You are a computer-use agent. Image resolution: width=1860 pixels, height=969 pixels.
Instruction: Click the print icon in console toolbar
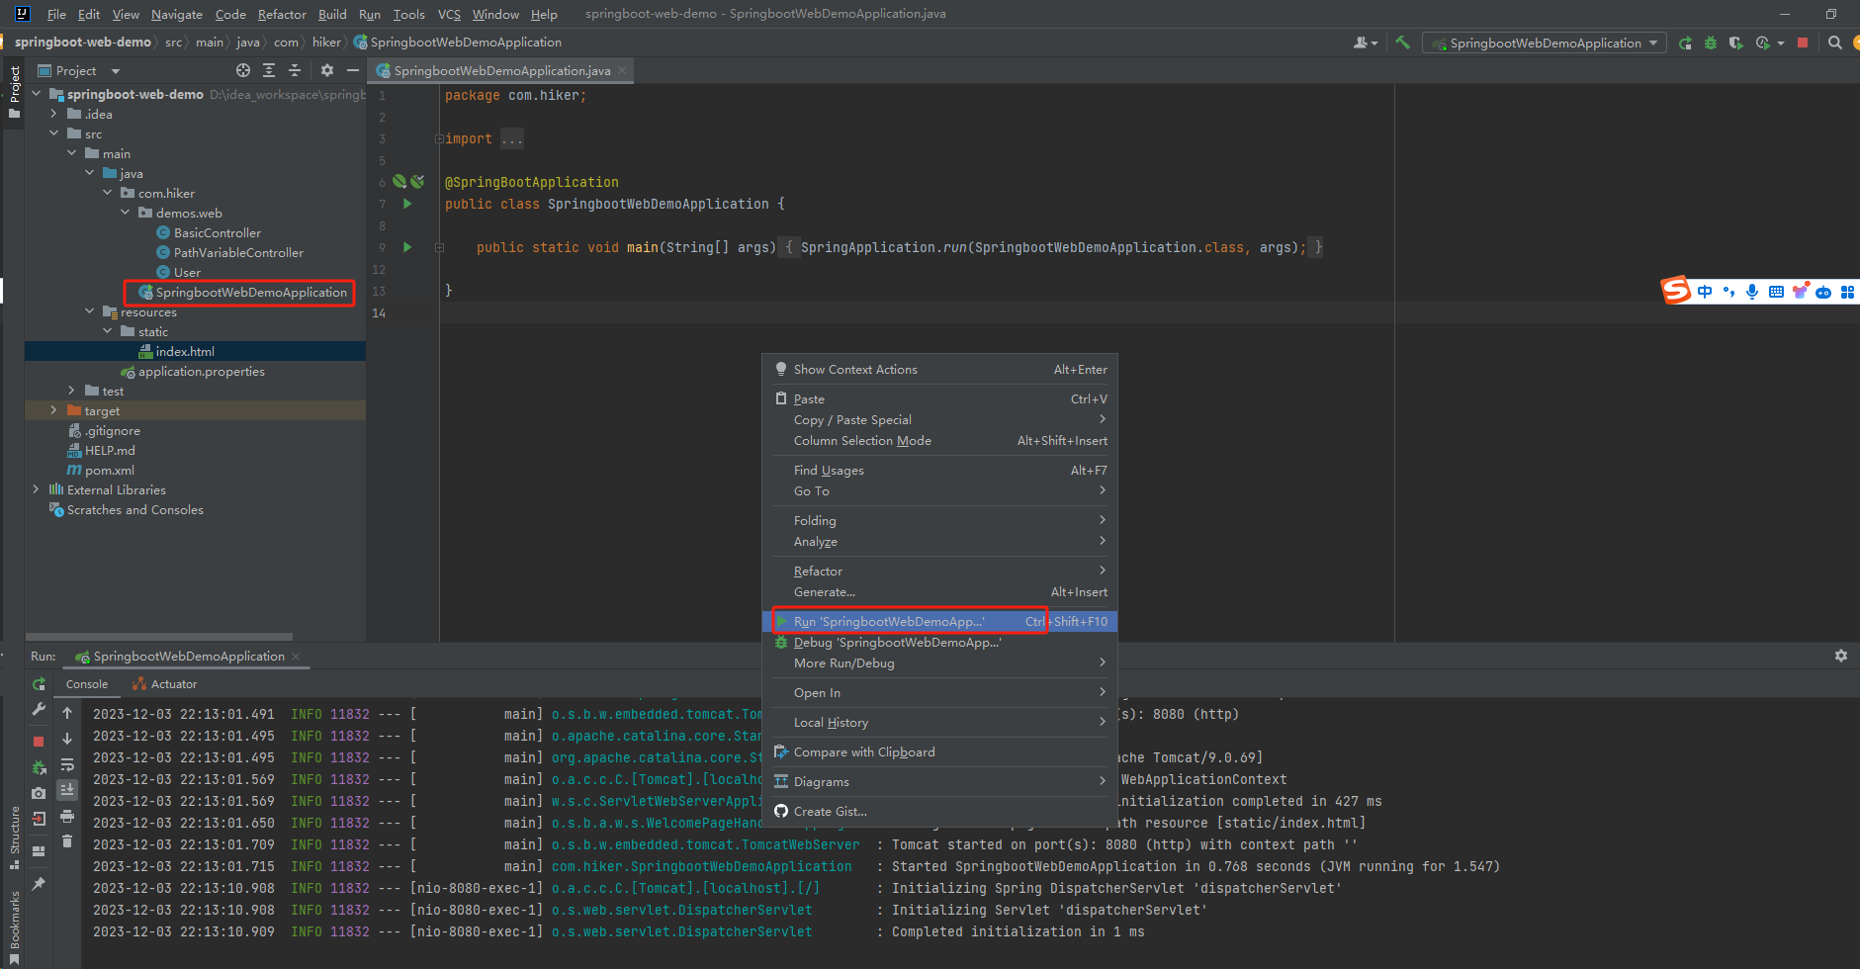tap(67, 817)
